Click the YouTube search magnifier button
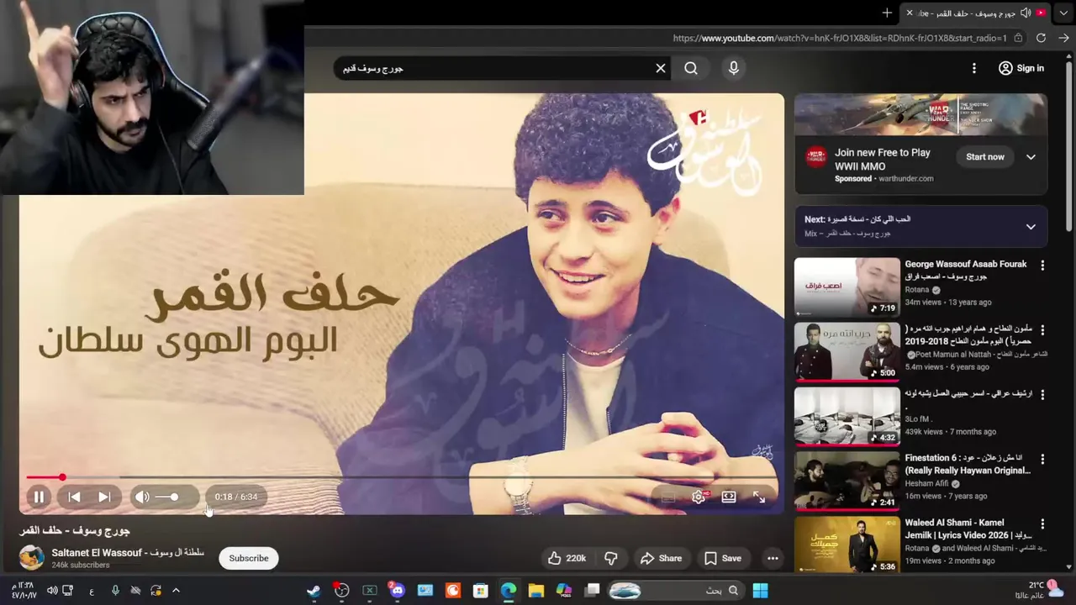Image resolution: width=1076 pixels, height=605 pixels. click(x=691, y=68)
